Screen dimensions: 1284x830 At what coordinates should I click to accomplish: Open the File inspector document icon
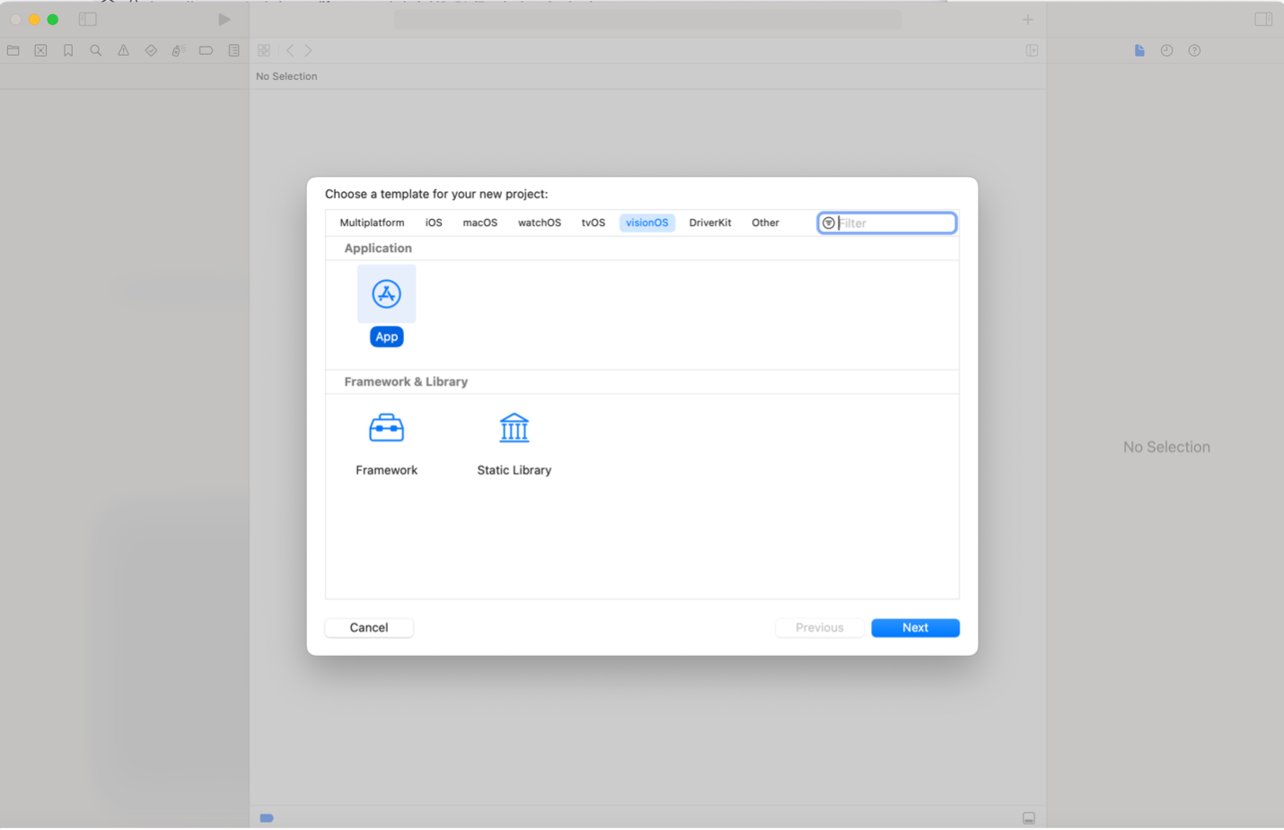(x=1139, y=50)
